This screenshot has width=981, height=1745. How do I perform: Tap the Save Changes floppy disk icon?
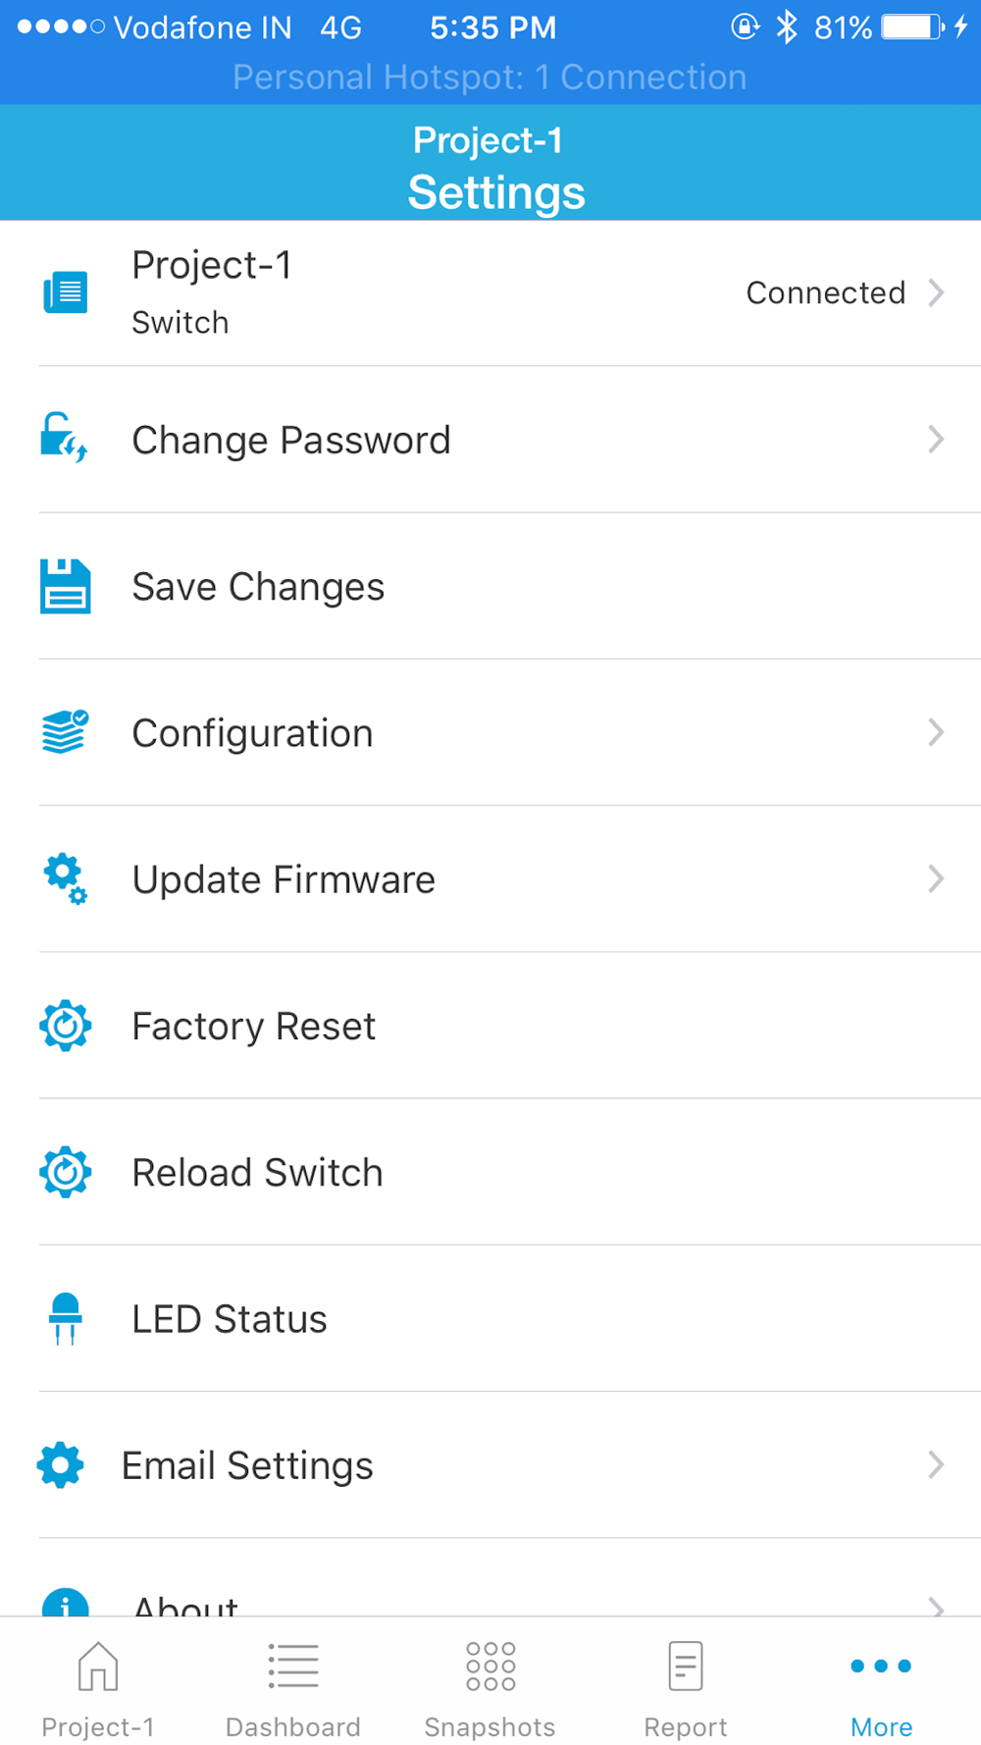[x=65, y=586]
